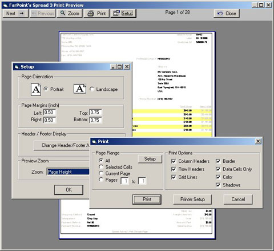The image size is (274, 251).
Task: Click the Print button in preview toolbar
Action: click(x=96, y=14)
